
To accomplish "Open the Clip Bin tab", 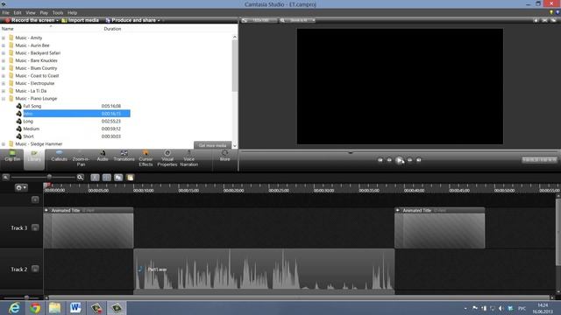I will (12, 157).
